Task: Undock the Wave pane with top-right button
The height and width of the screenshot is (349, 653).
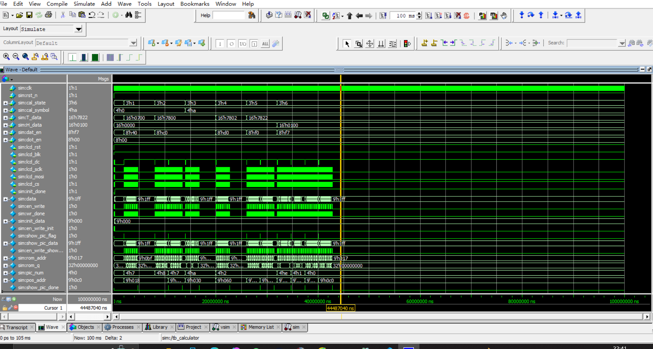Action: (649, 70)
